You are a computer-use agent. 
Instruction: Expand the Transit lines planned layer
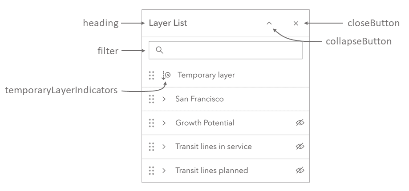click(164, 171)
